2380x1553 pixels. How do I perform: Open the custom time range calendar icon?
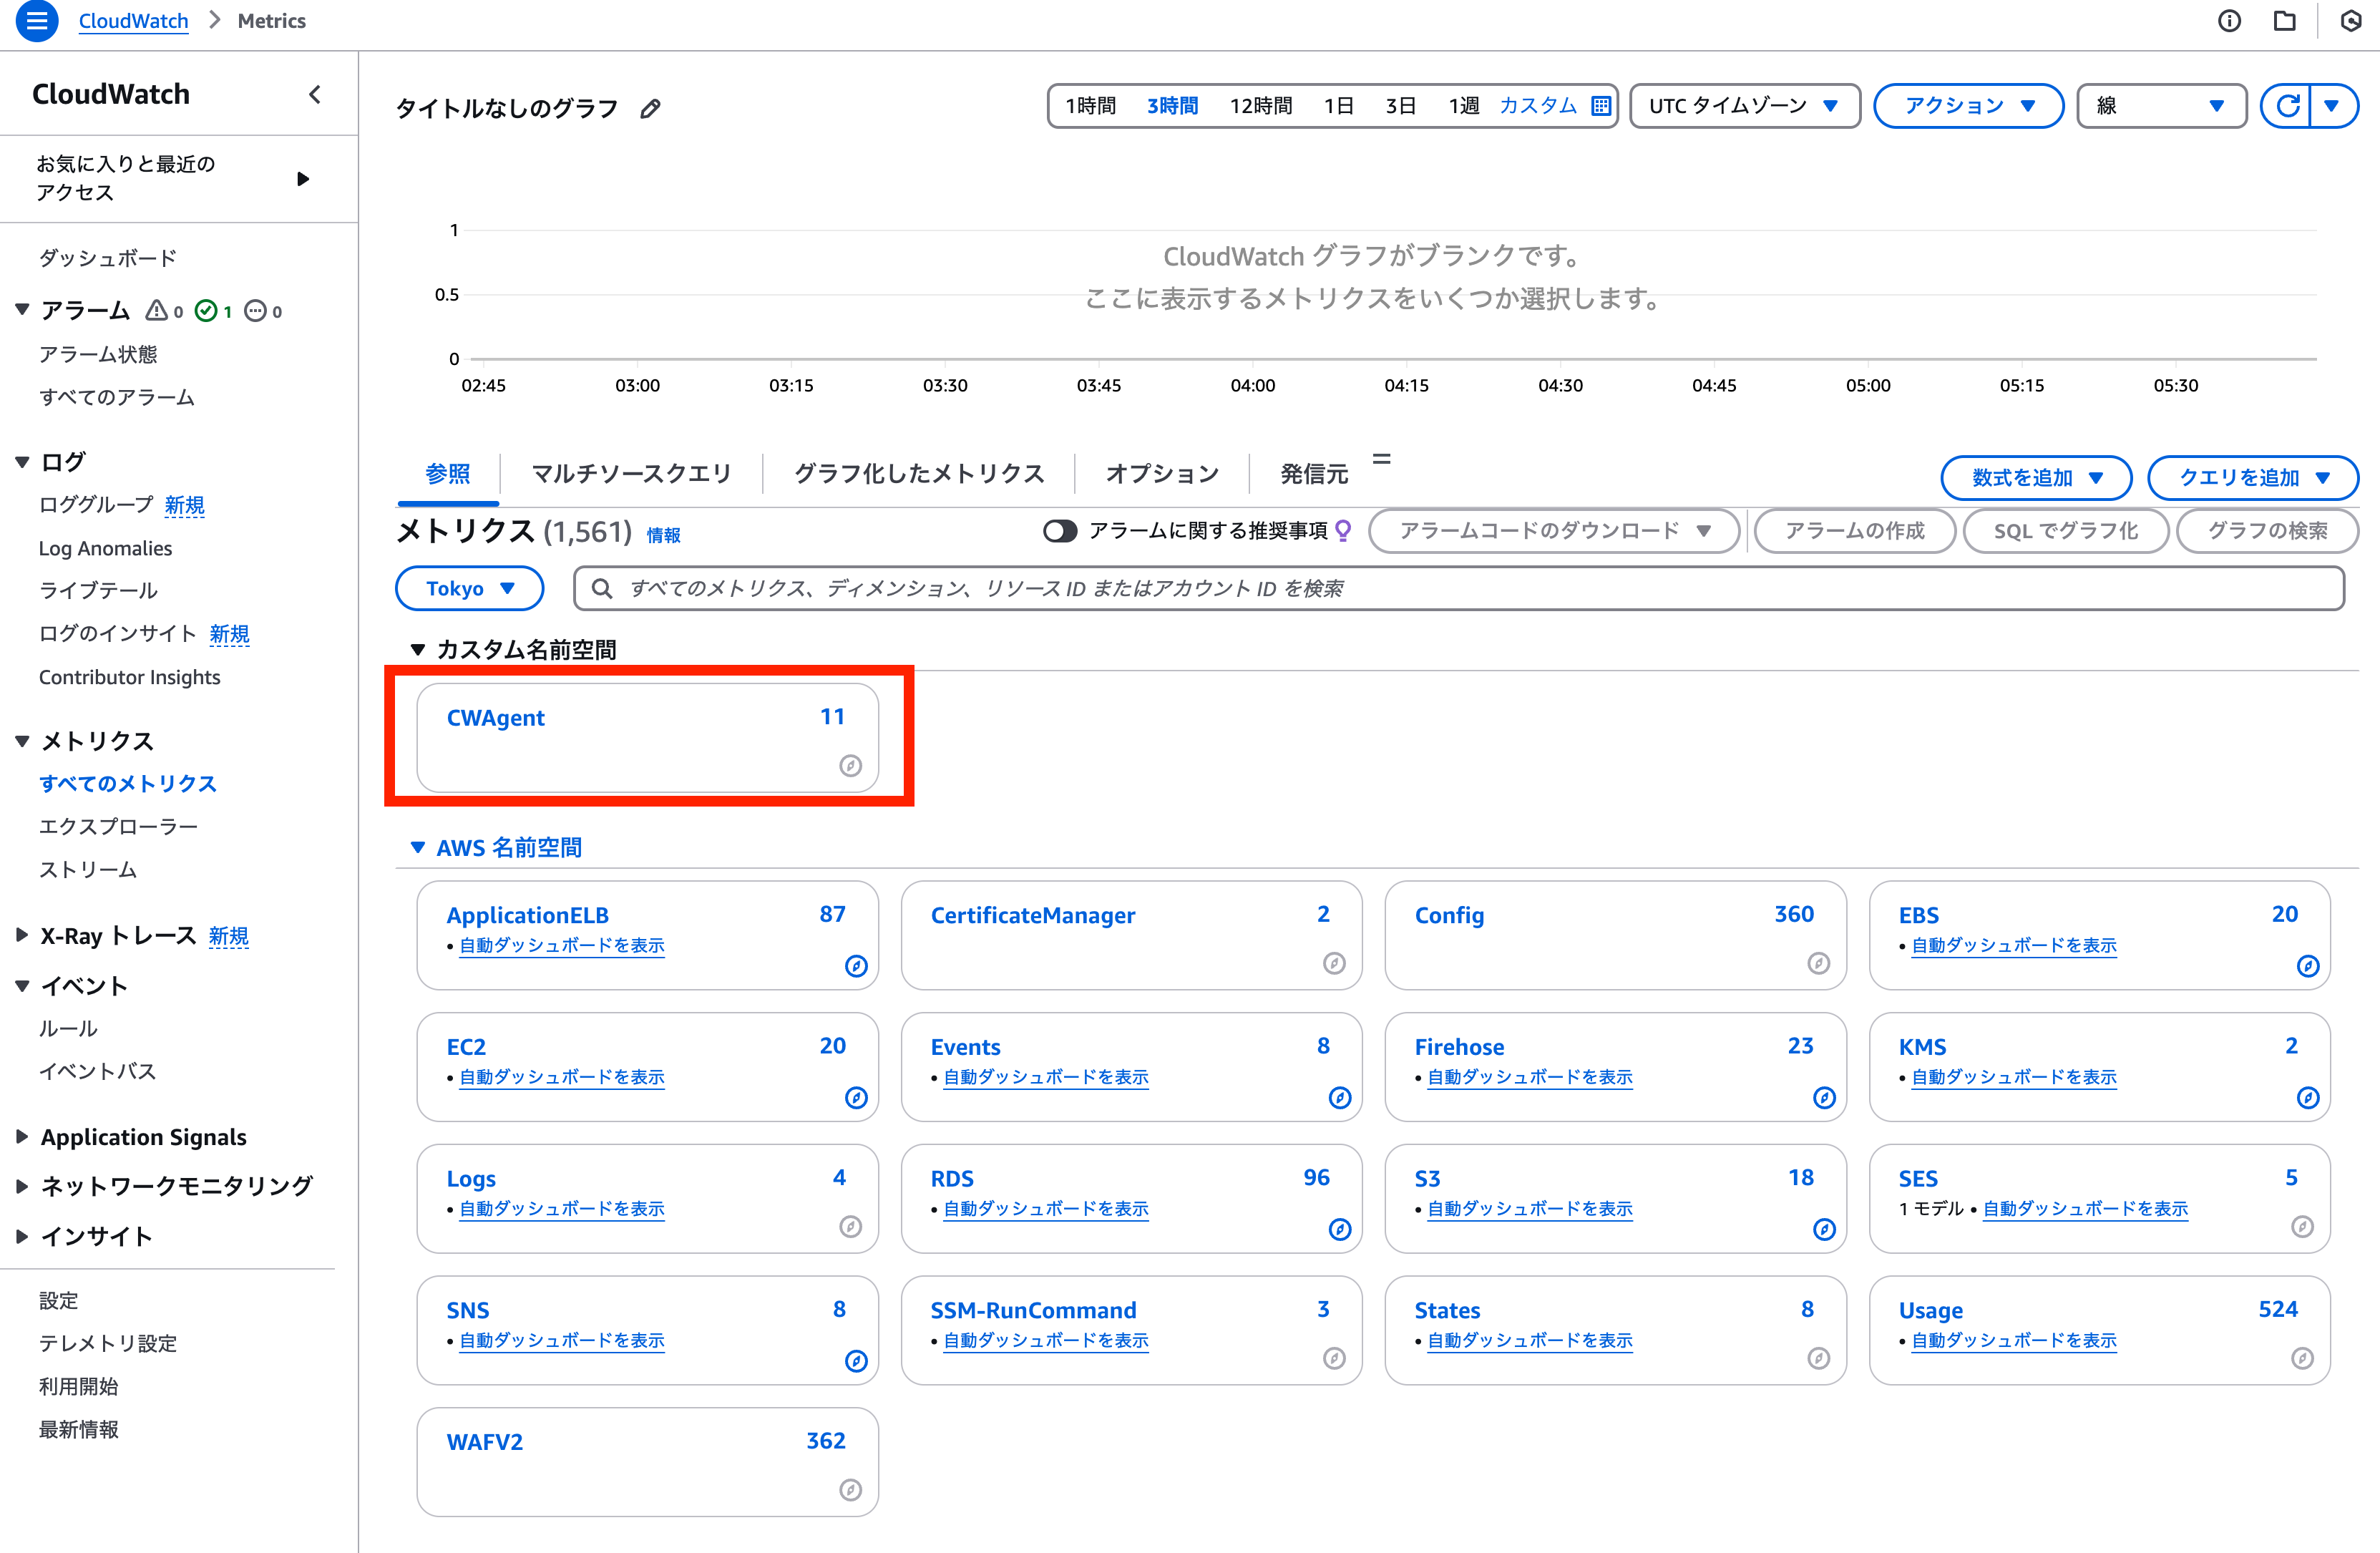point(1600,106)
